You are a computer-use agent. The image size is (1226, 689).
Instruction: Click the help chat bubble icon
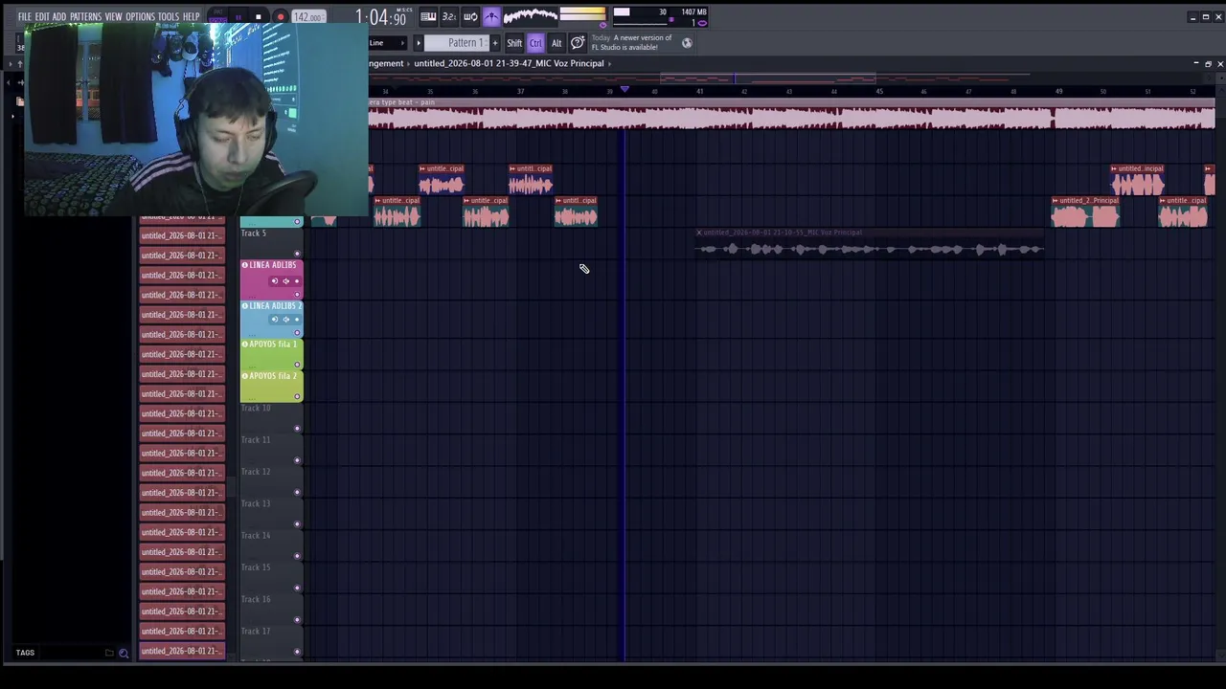click(x=578, y=43)
